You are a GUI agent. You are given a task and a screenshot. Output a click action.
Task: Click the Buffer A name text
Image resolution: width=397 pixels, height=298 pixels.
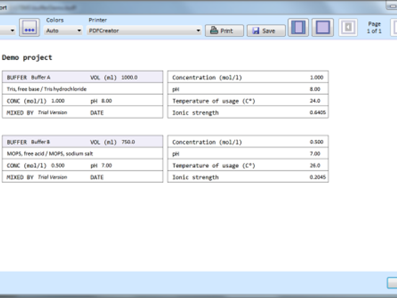[41, 77]
